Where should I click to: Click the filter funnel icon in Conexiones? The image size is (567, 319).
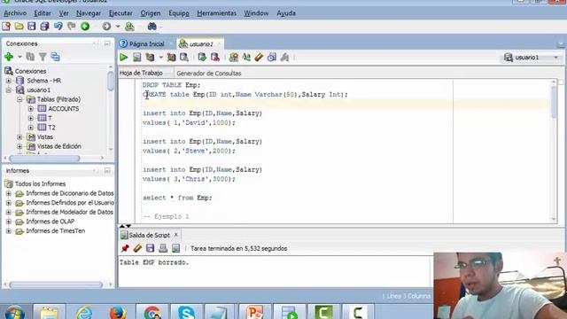coord(43,57)
